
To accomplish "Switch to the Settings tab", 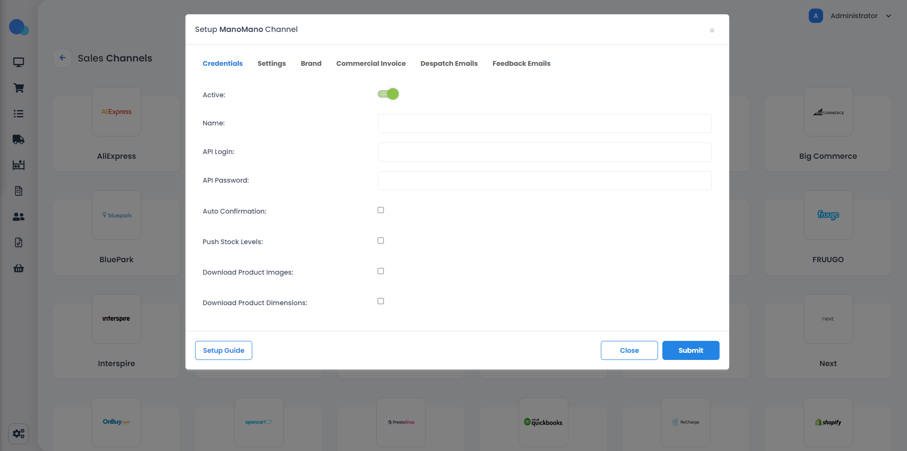I will pyautogui.click(x=271, y=64).
